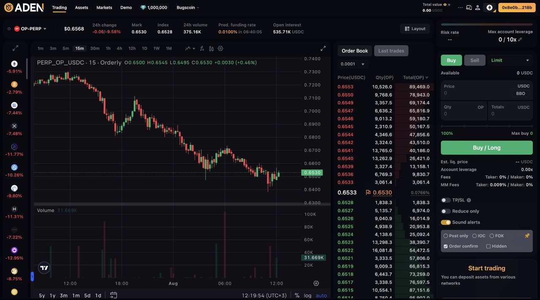Open chart indicators (fx) icon
Screen dimensions: 540x300
(202, 49)
